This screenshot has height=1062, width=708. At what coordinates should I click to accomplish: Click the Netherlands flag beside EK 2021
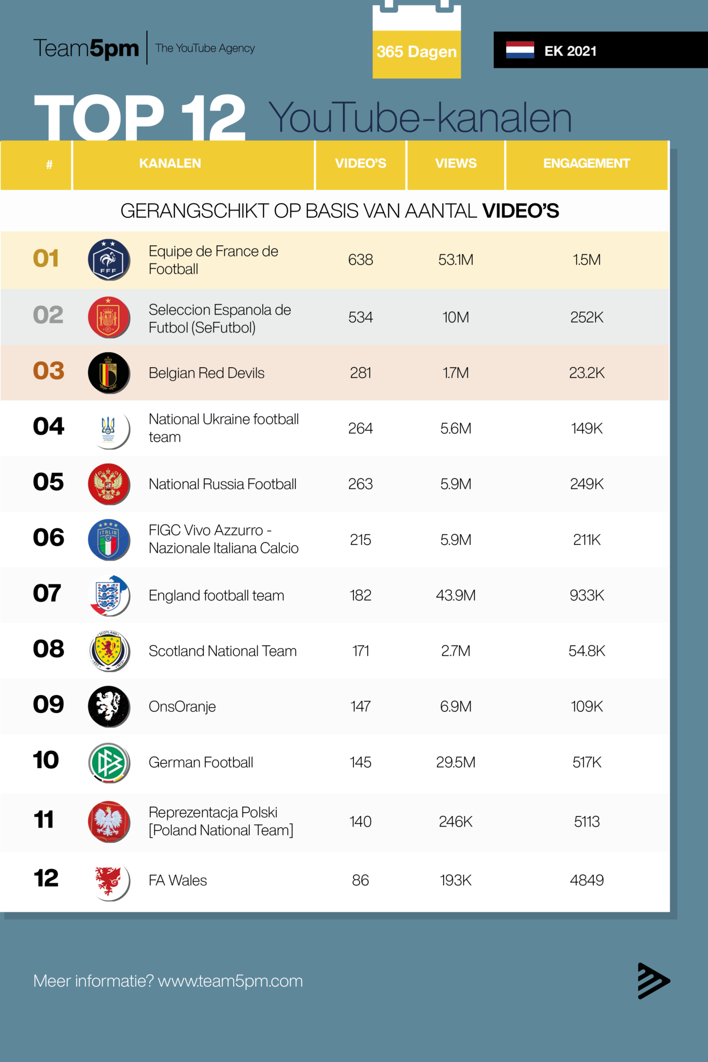coord(520,50)
